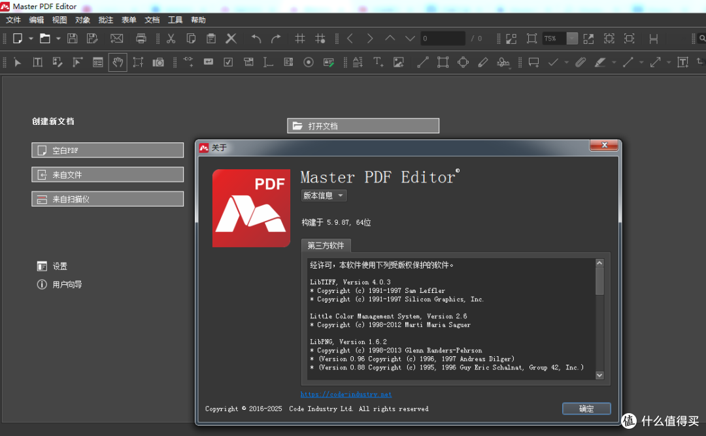
Task: Open the 文件 menu
Action: click(13, 20)
